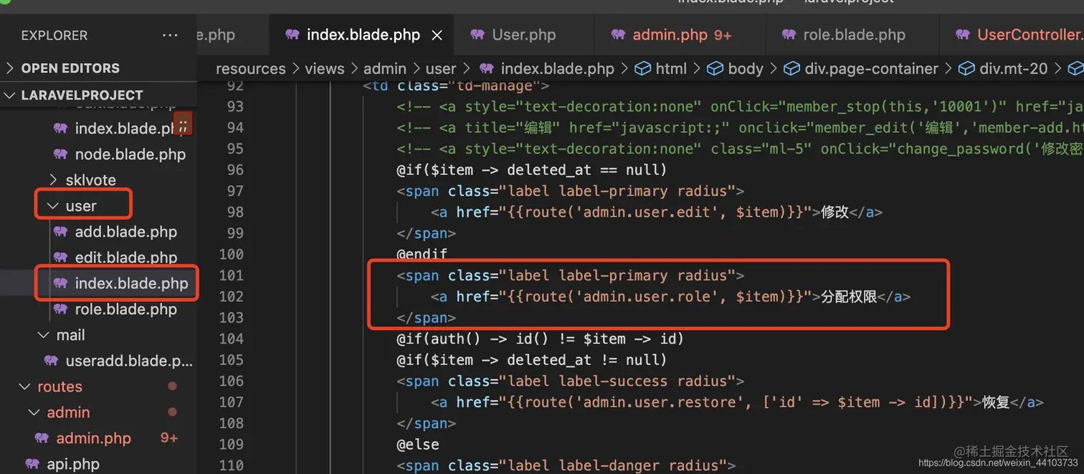The image size is (1084, 474).
Task: Click the admin breadcrumb segment
Action: click(x=385, y=69)
